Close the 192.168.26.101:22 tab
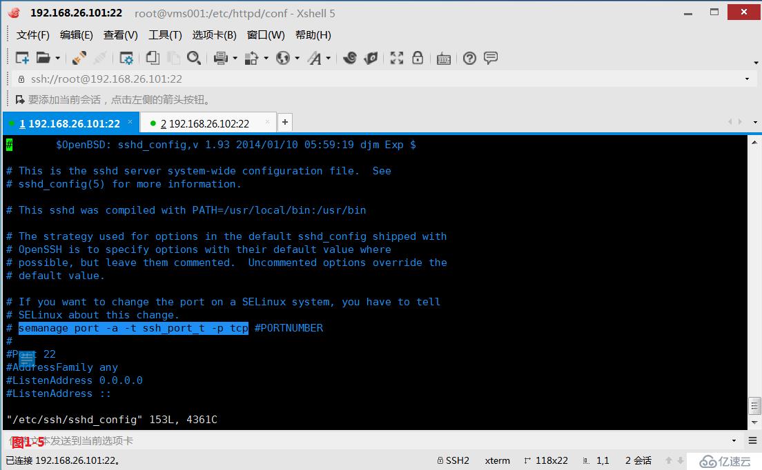Viewport: 762px width, 470px height. tap(130, 122)
